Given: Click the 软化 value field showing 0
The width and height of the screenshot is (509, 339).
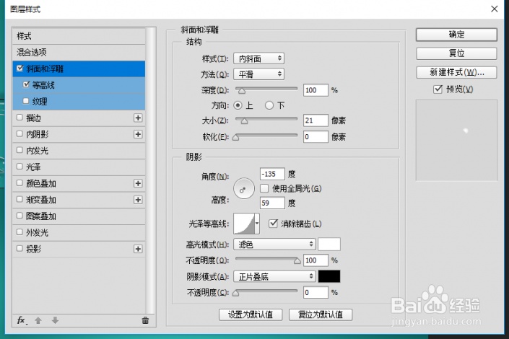Looking at the screenshot, I should pyautogui.click(x=316, y=136).
